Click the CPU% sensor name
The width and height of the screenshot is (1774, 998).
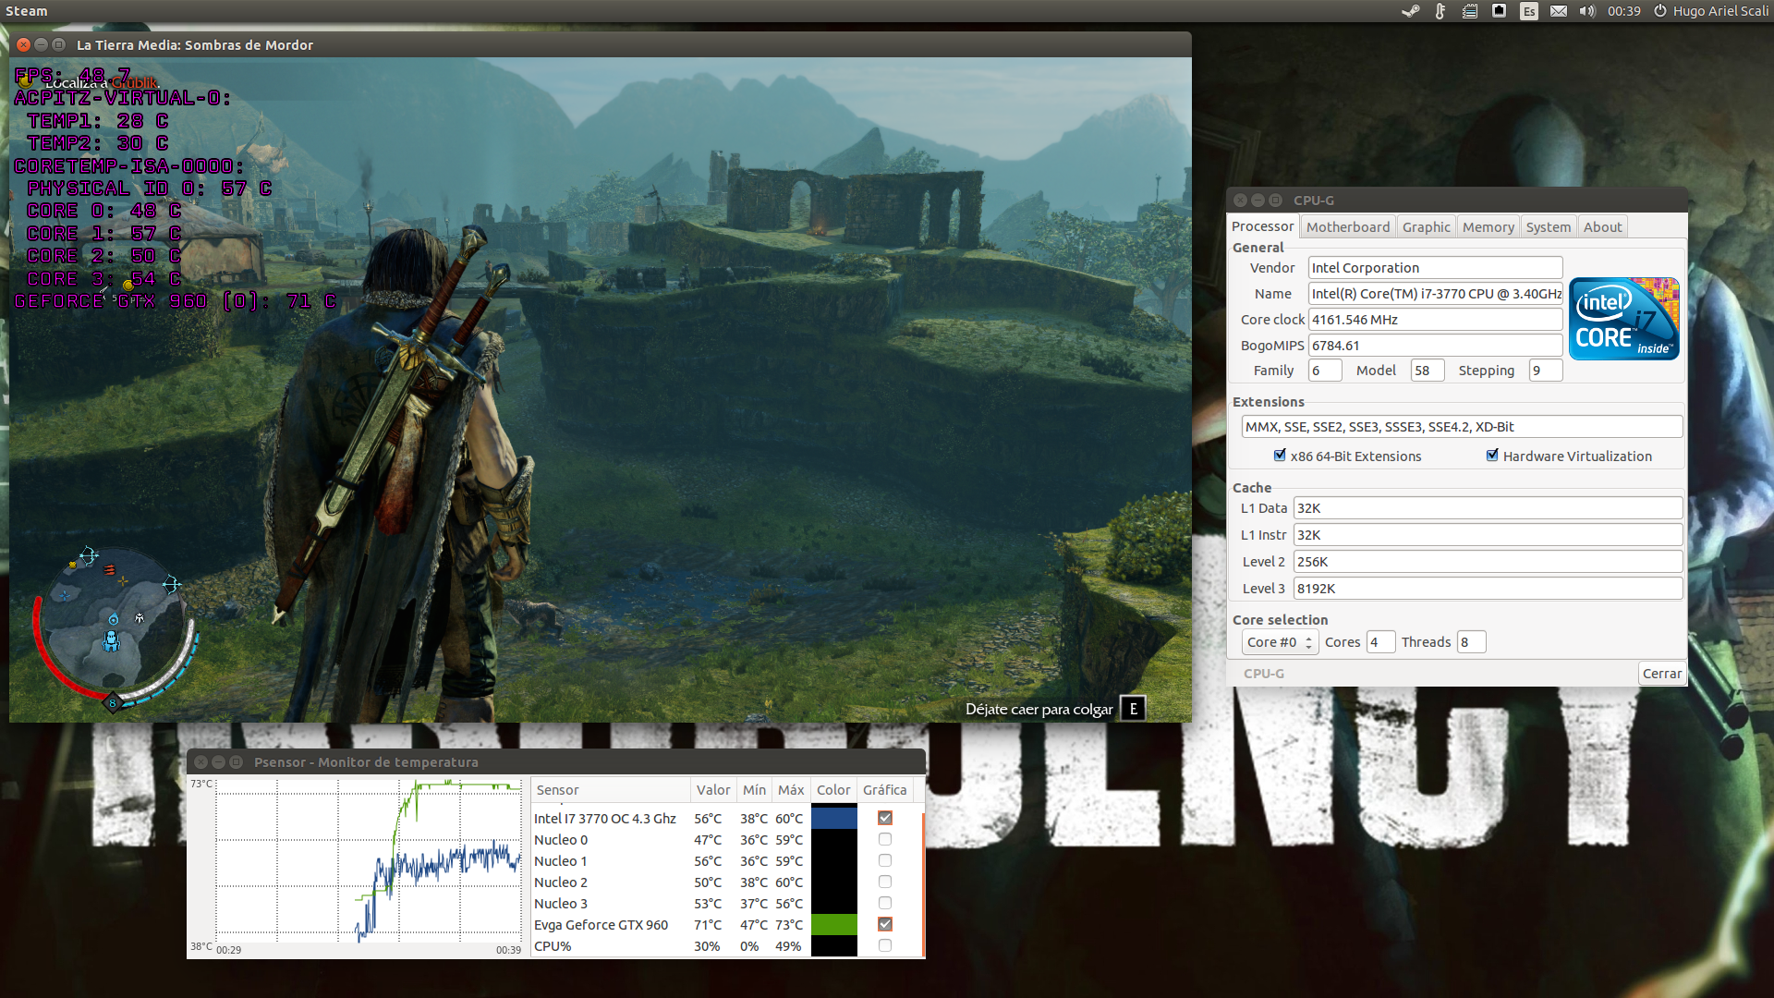pos(553,946)
